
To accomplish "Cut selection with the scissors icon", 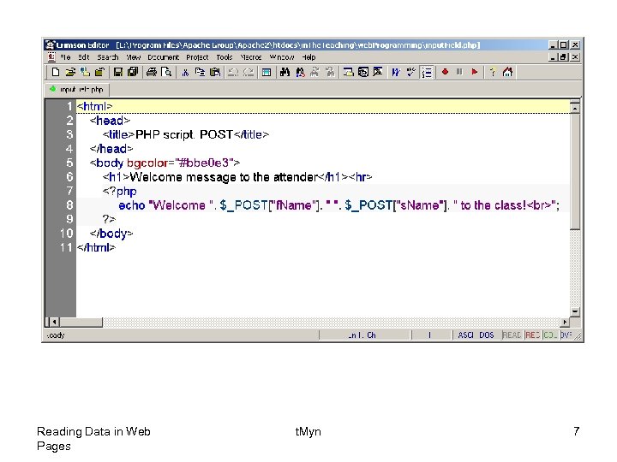I will point(185,72).
